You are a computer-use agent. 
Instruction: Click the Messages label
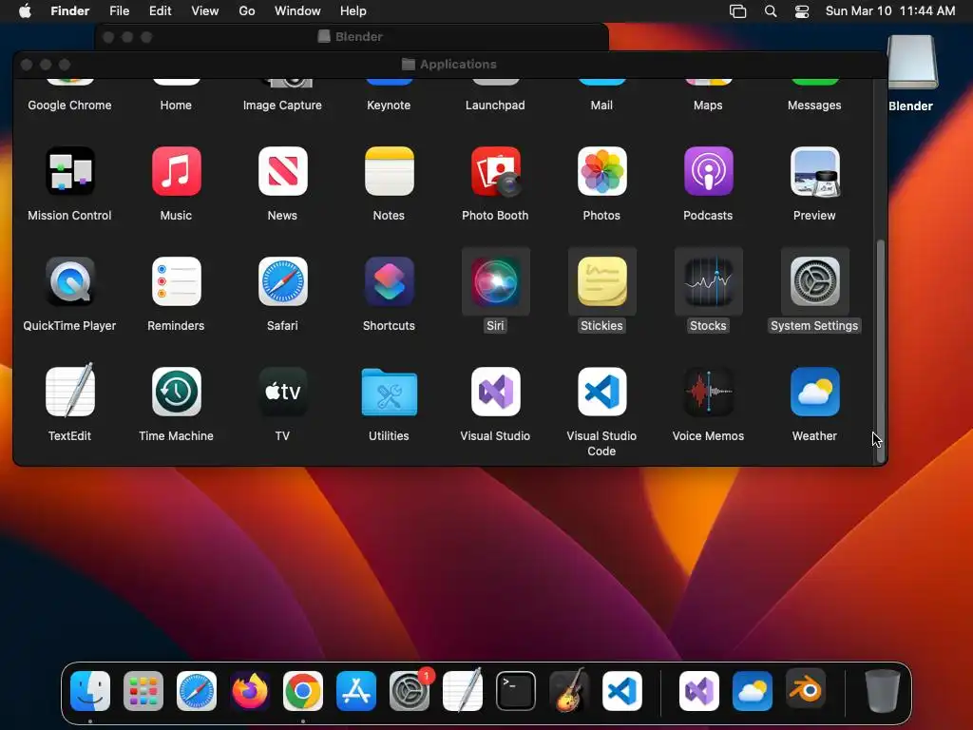pyautogui.click(x=814, y=105)
